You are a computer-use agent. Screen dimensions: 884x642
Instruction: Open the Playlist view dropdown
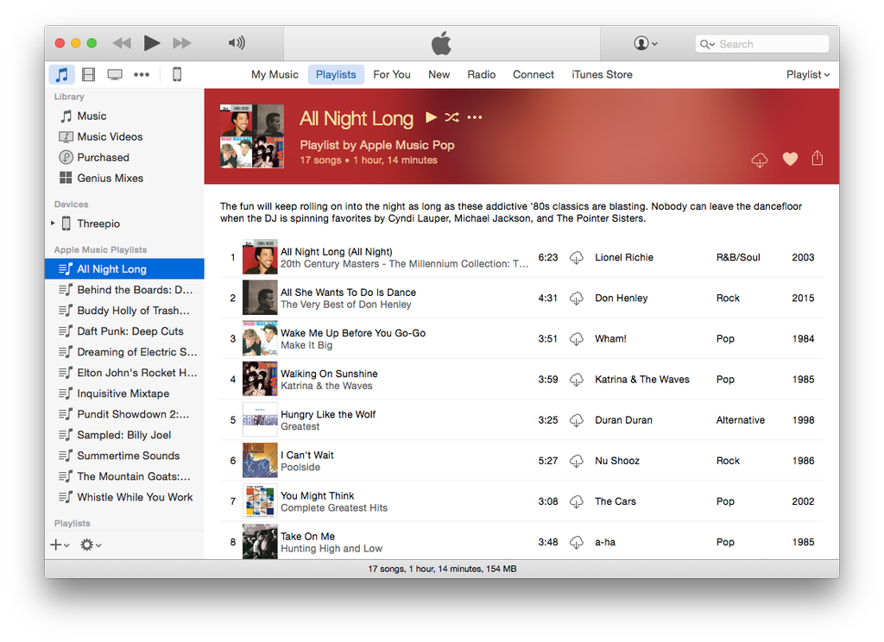point(806,74)
